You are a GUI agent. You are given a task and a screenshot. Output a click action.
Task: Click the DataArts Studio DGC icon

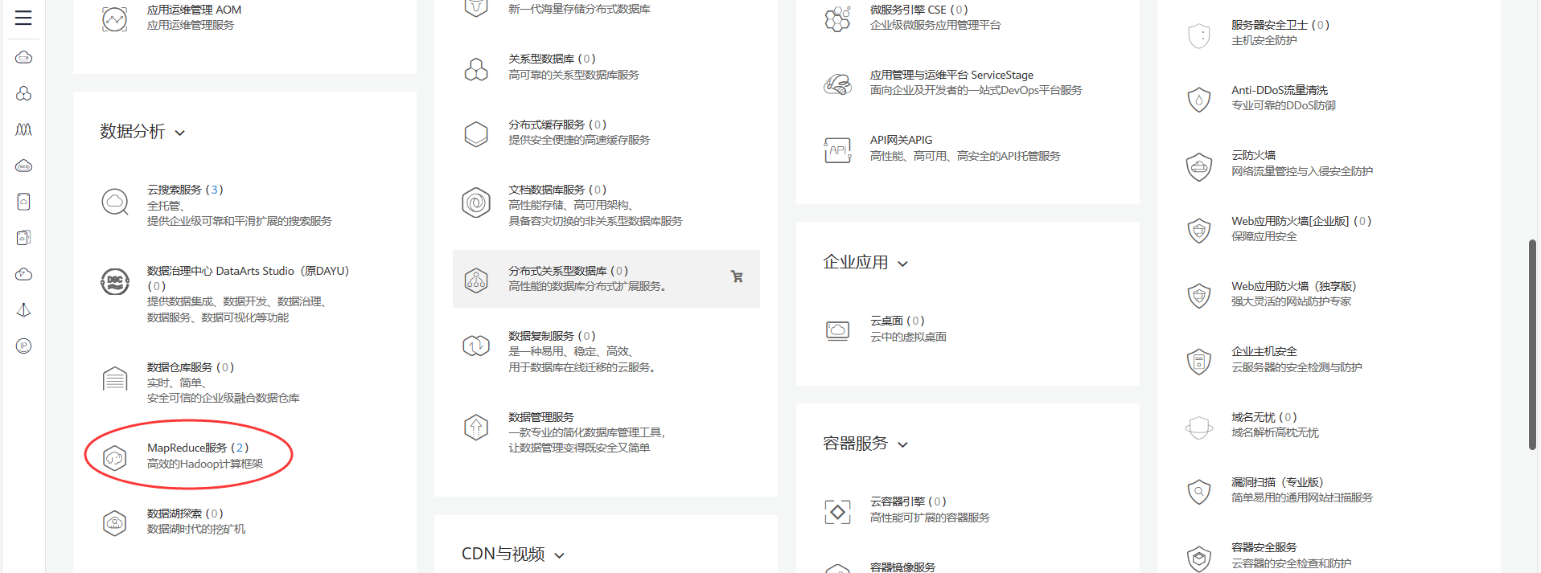pyautogui.click(x=115, y=281)
